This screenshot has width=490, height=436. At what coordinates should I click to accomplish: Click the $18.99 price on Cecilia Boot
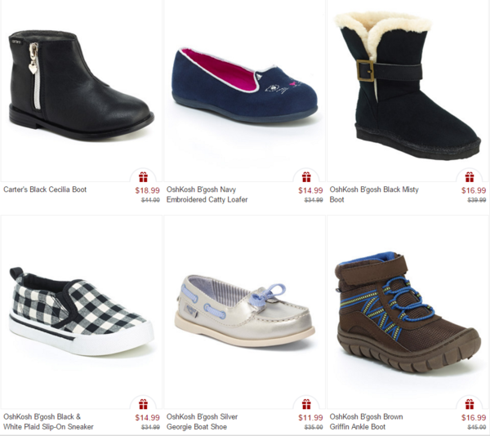coord(147,190)
